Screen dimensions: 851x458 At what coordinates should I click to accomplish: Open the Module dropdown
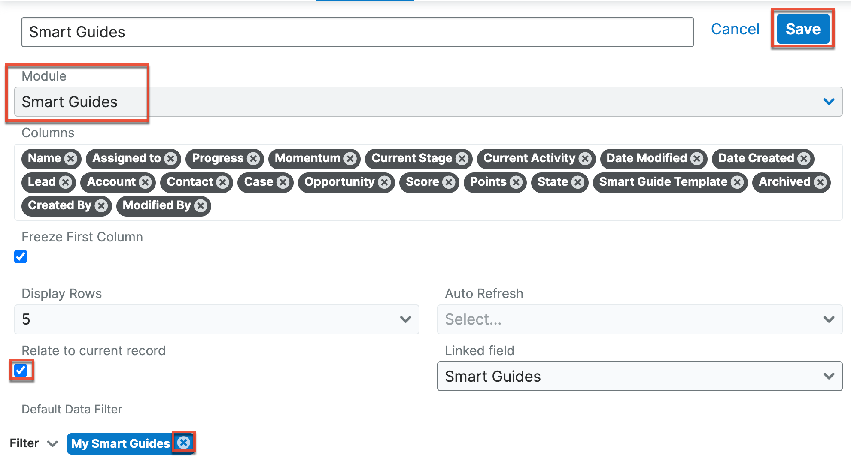428,102
